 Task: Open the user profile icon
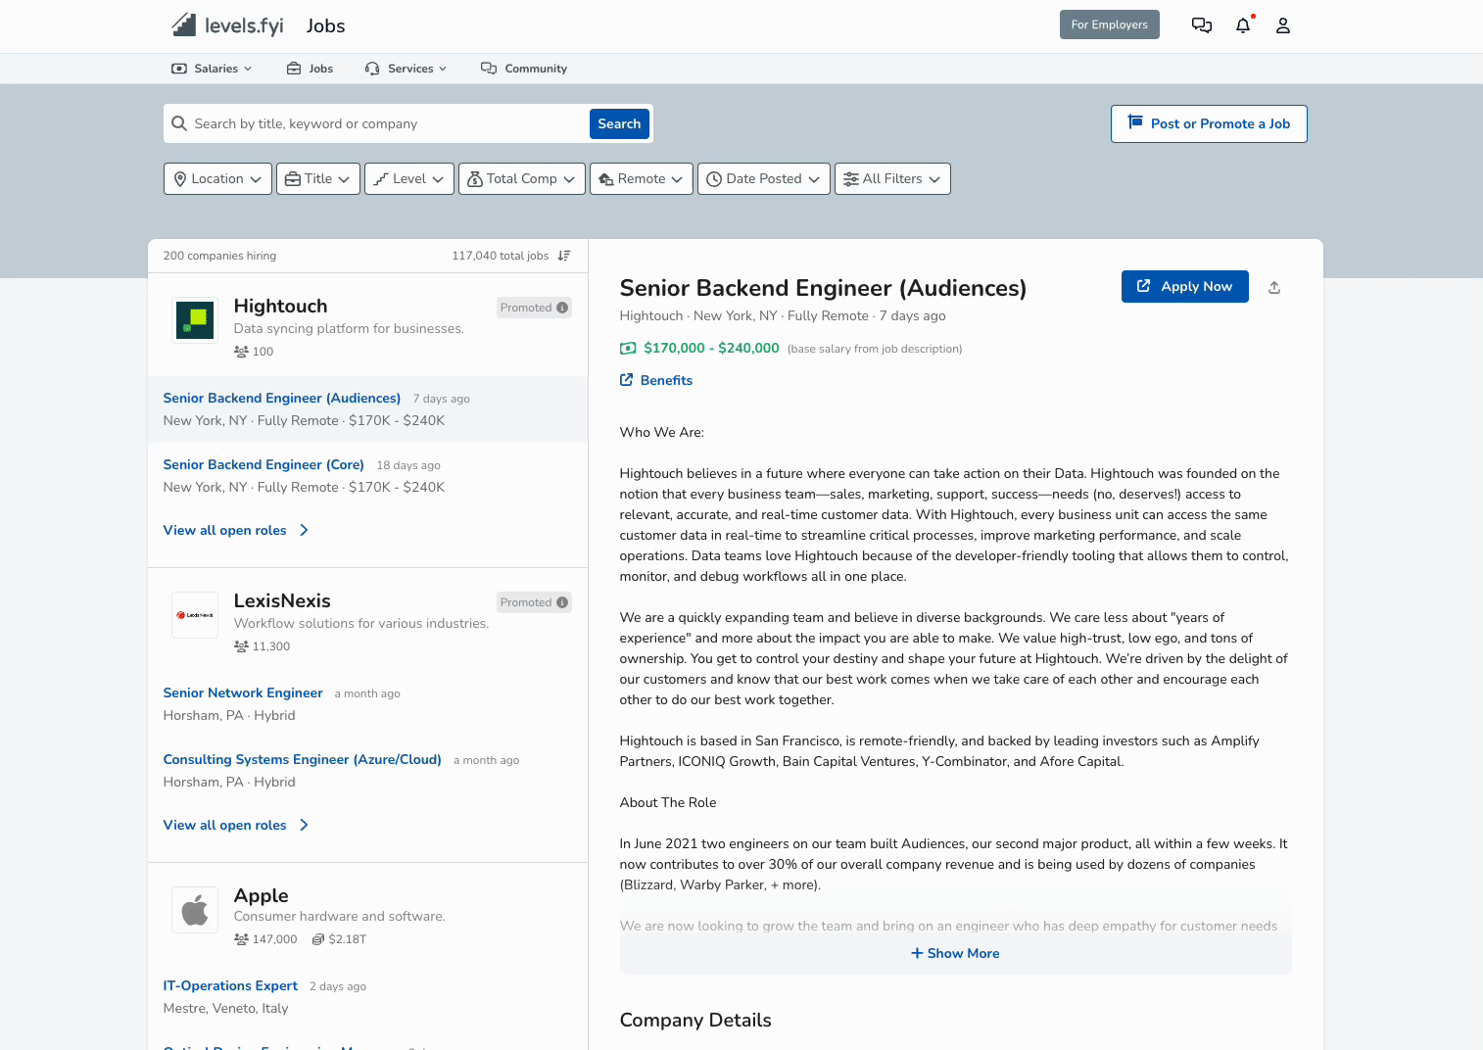(1283, 25)
